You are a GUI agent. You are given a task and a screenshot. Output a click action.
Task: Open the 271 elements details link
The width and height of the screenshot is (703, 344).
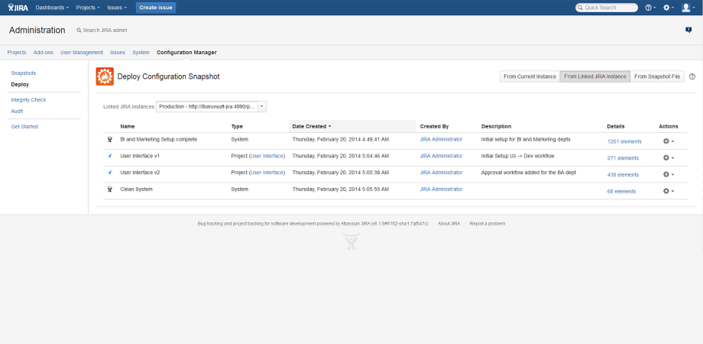pyautogui.click(x=623, y=158)
